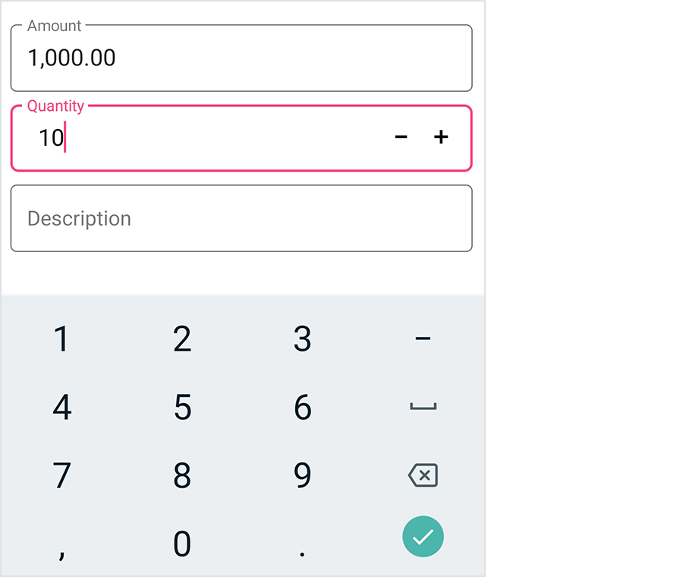Screen dimensions: 683x577
Task: Hit the 6 key on keypad
Action: coord(302,408)
